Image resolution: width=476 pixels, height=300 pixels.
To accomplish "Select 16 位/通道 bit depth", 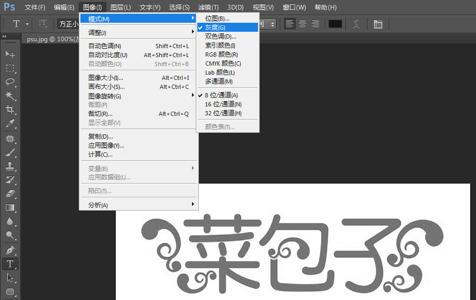I will click(223, 104).
